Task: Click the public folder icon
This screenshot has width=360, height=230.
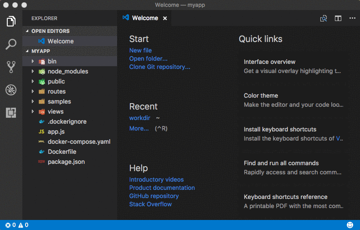Action: [x=42, y=82]
